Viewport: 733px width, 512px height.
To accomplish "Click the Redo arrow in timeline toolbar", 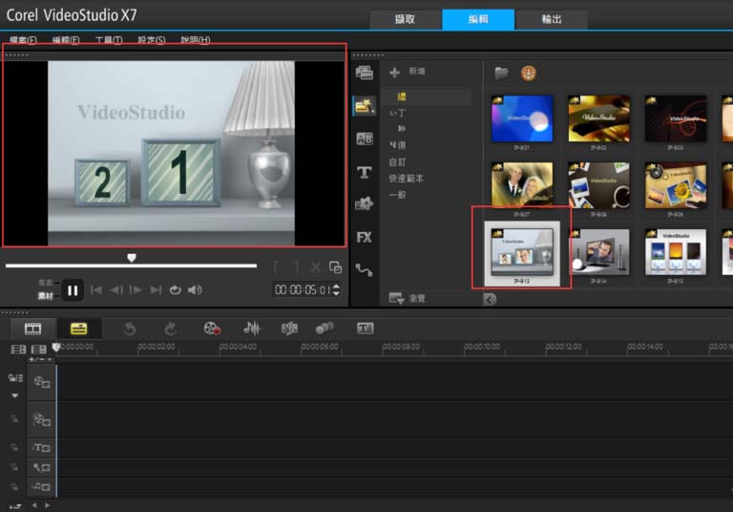I will pos(170,329).
